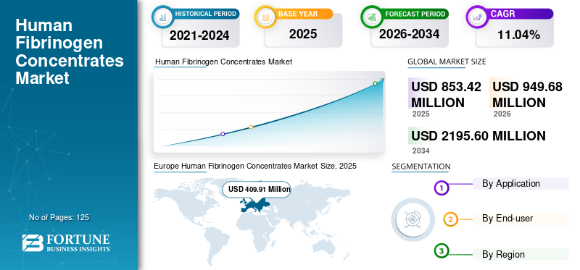
Task: Click the orange marker on growth curve
Action: (251, 127)
